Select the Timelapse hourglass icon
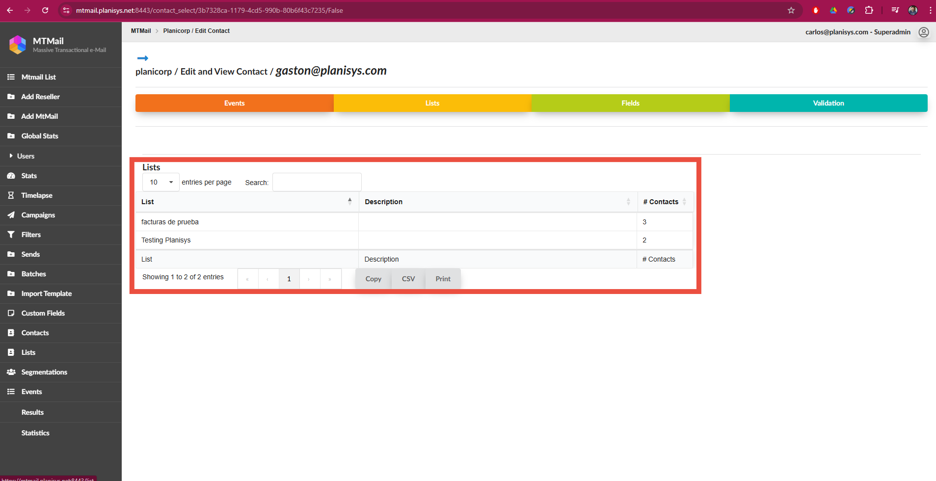 click(x=11, y=195)
